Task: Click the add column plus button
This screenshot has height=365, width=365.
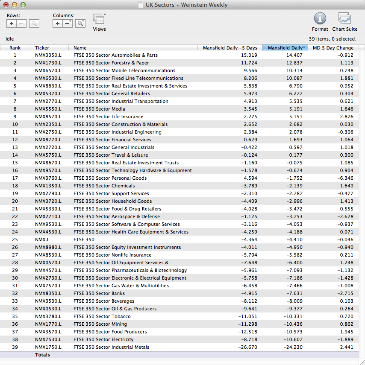Action: [x=58, y=23]
